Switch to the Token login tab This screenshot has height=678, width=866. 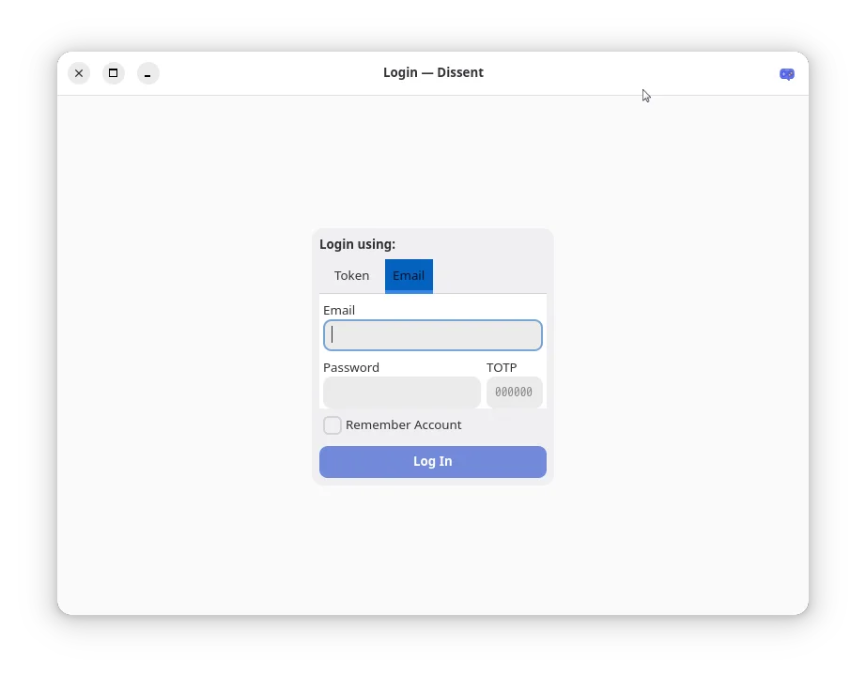pos(352,275)
